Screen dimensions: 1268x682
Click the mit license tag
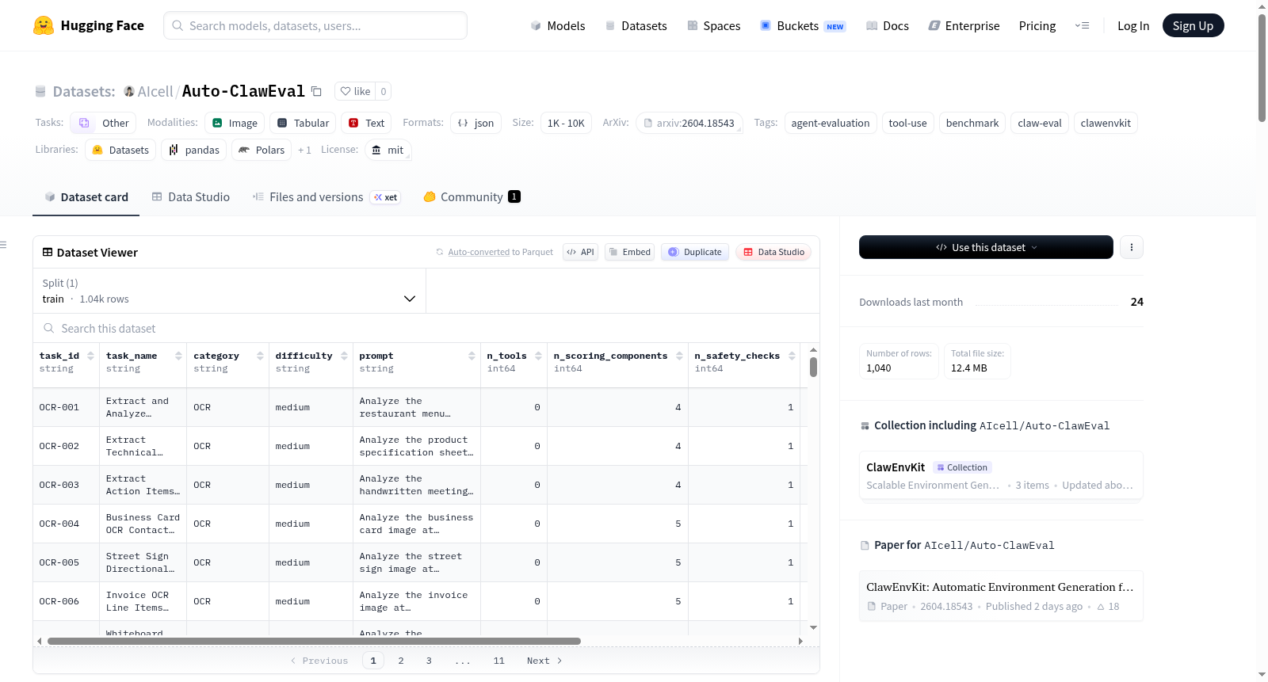[x=388, y=150]
